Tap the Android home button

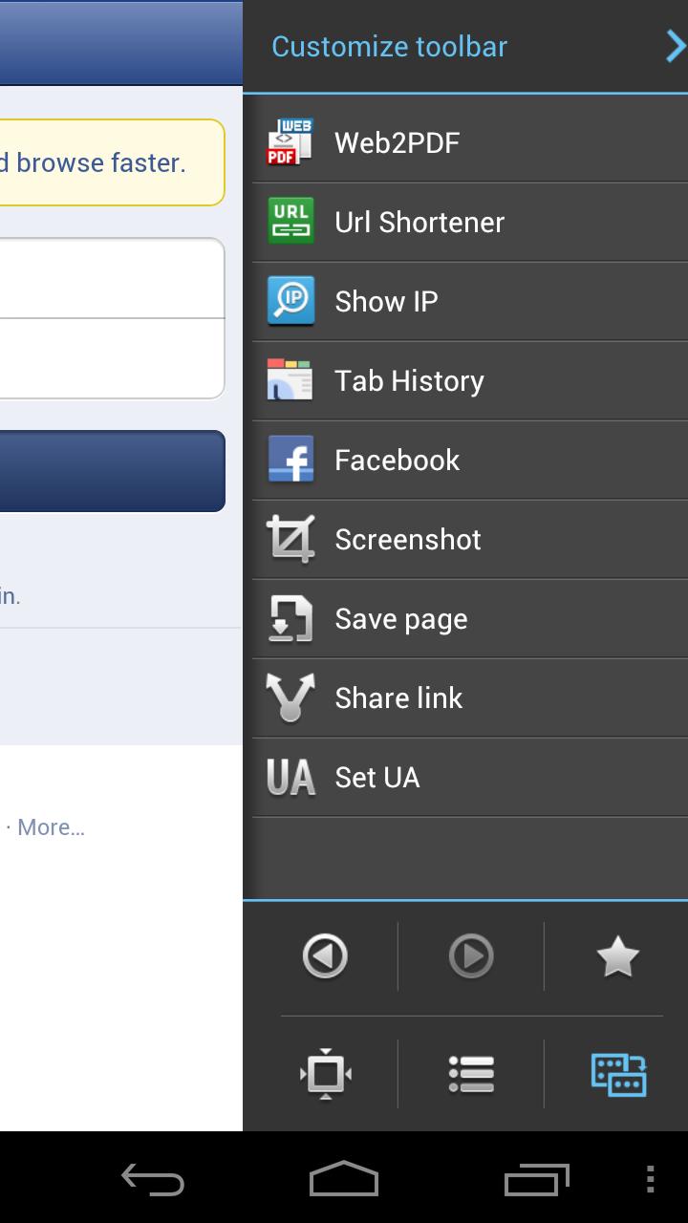344,1179
